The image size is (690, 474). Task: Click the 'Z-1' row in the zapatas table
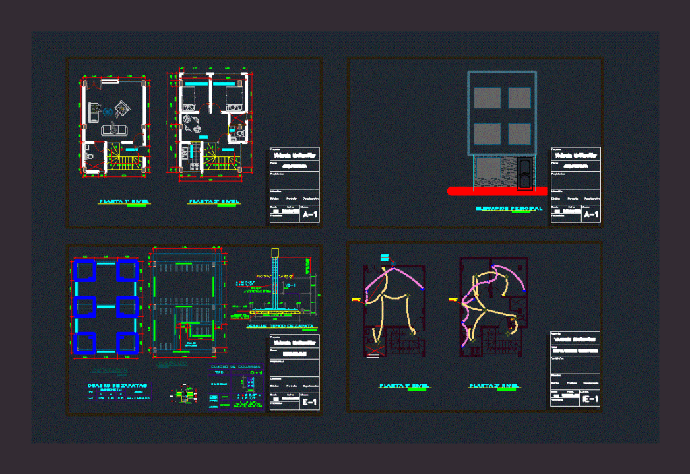pyautogui.click(x=118, y=397)
